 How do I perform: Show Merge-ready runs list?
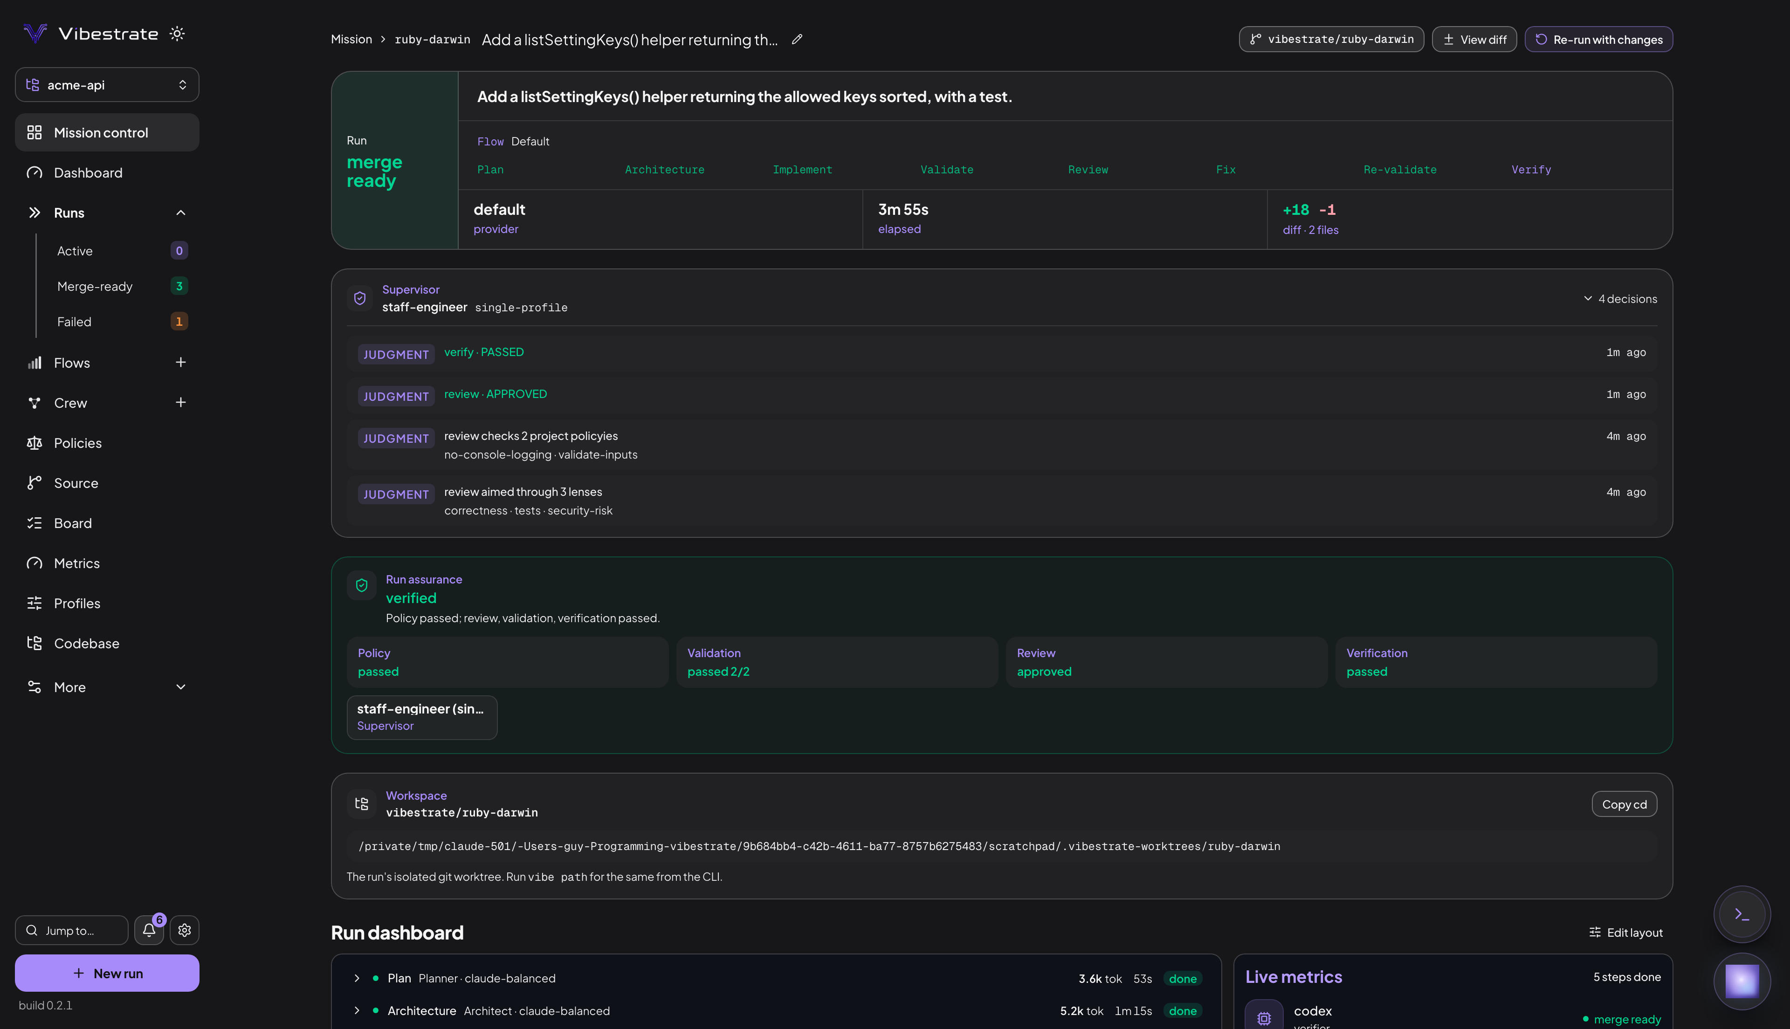point(122,286)
